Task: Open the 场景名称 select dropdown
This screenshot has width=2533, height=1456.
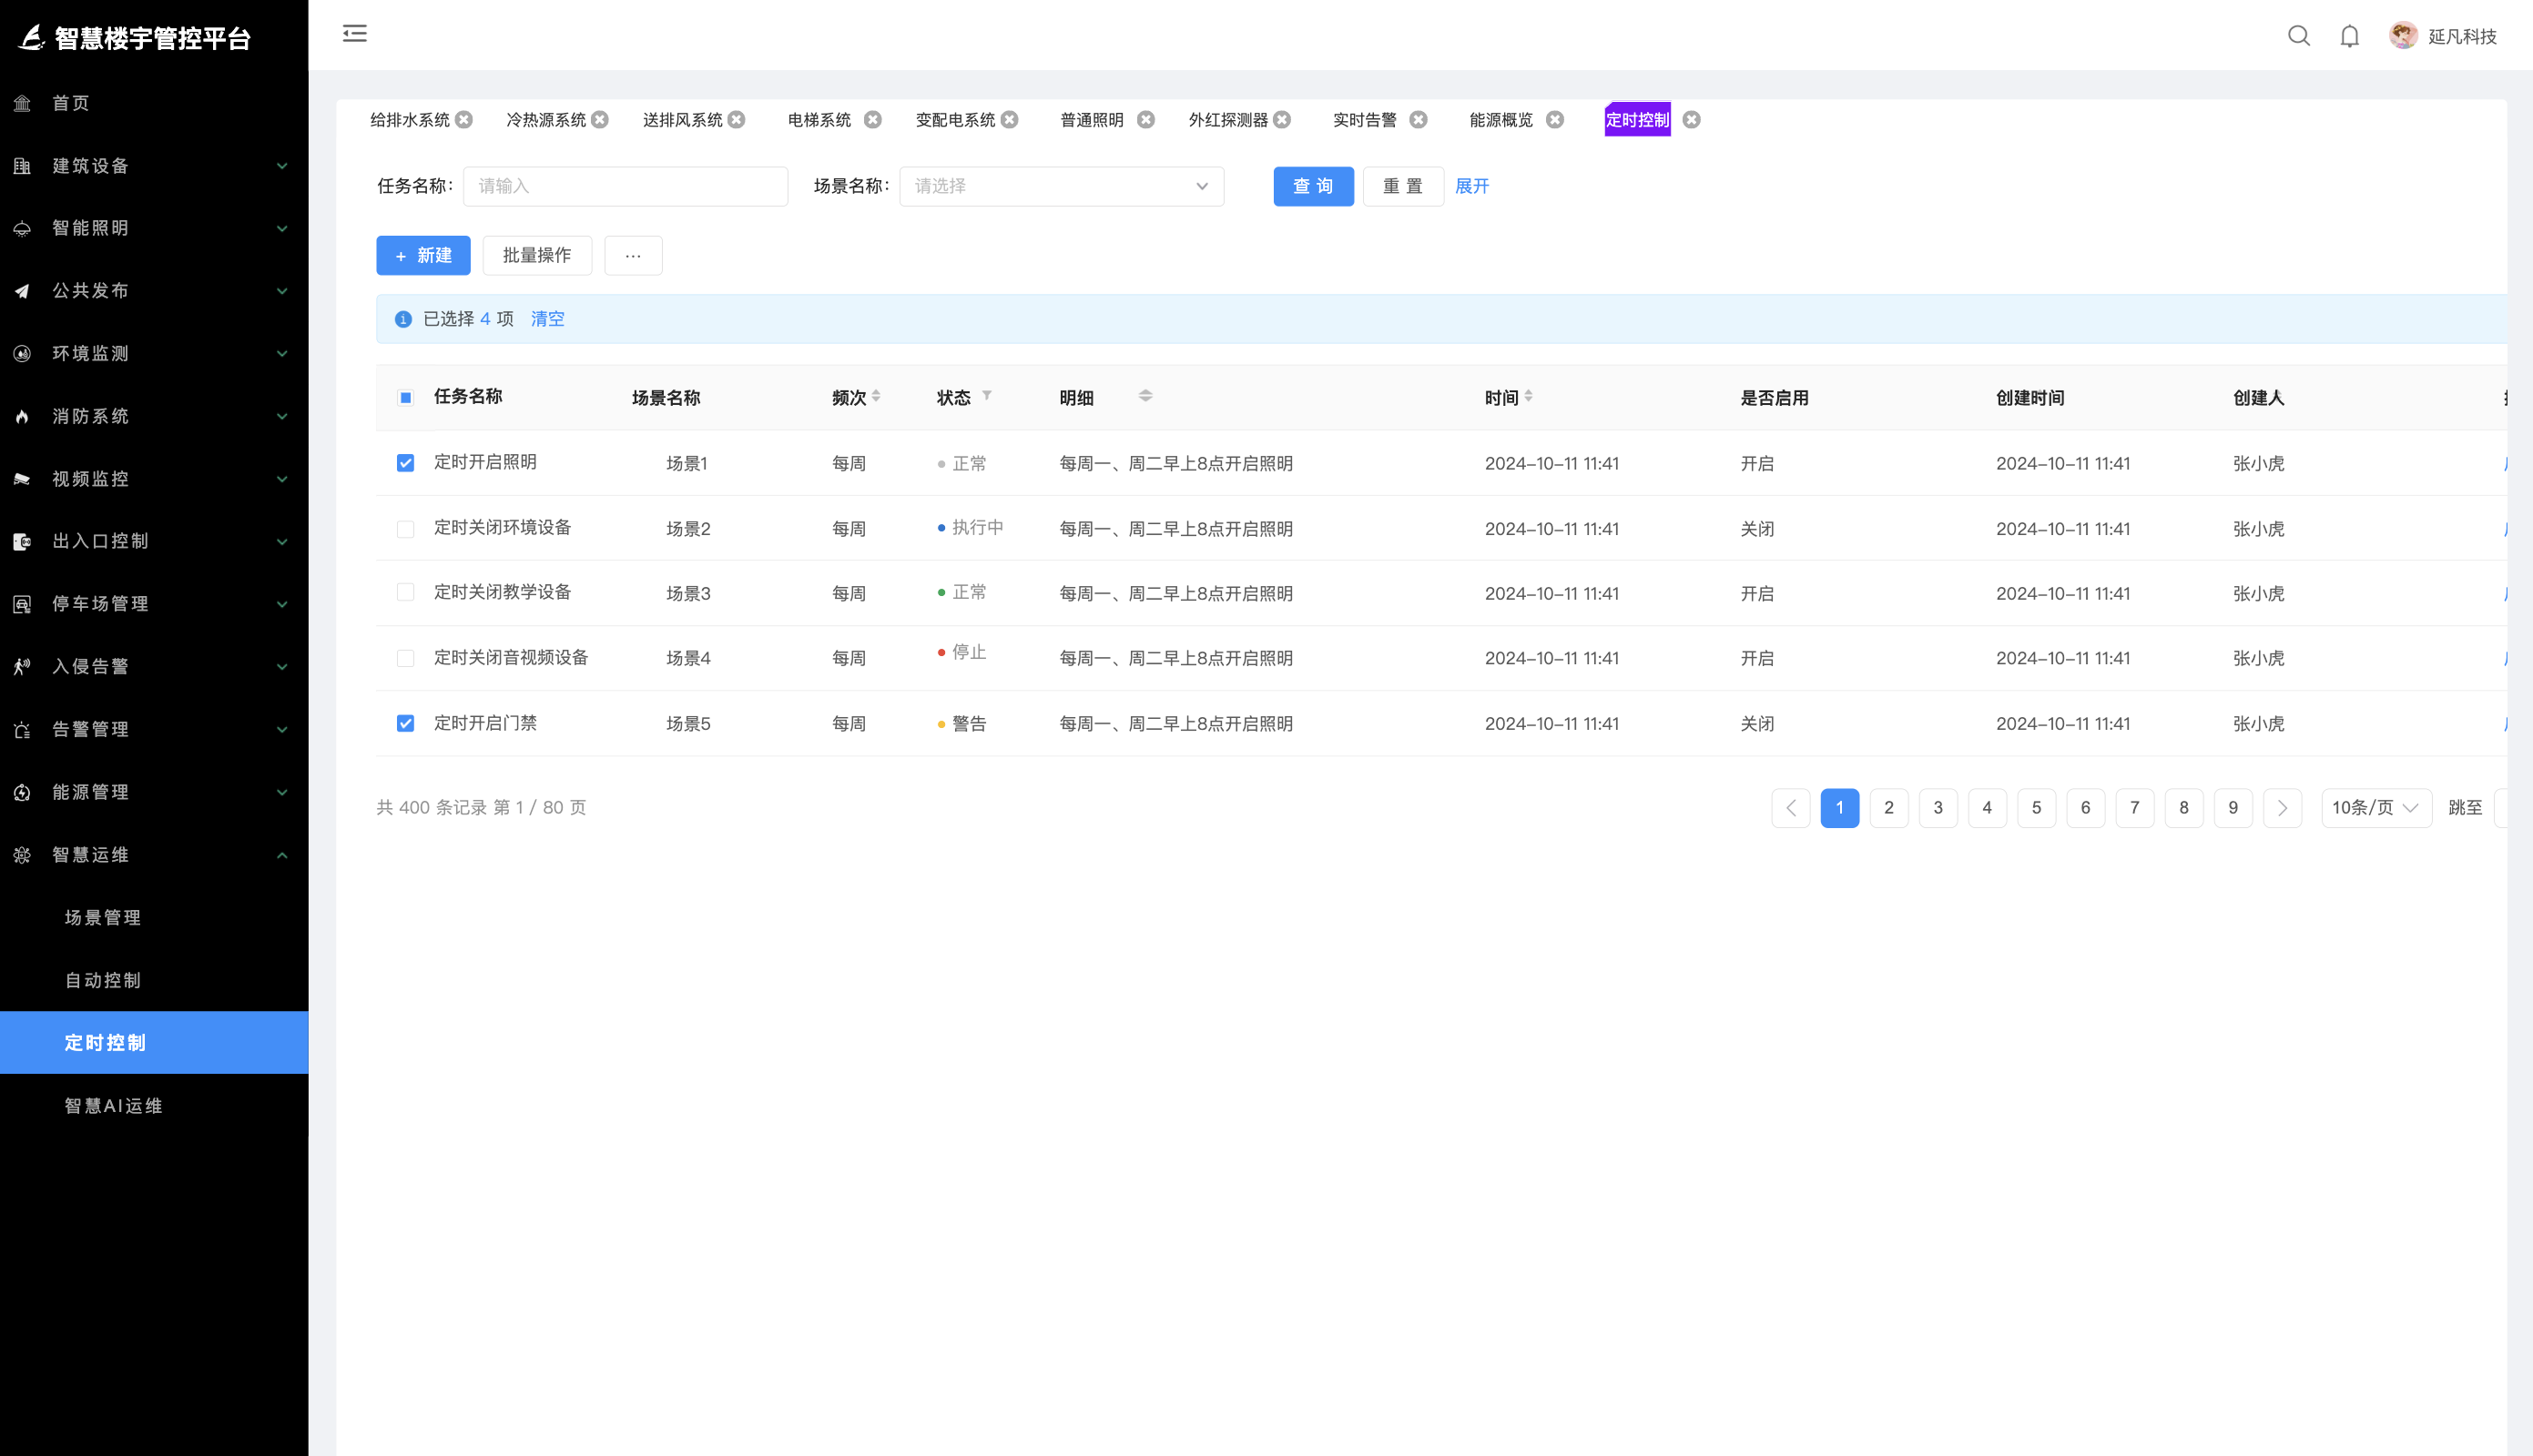Action: (x=1061, y=186)
